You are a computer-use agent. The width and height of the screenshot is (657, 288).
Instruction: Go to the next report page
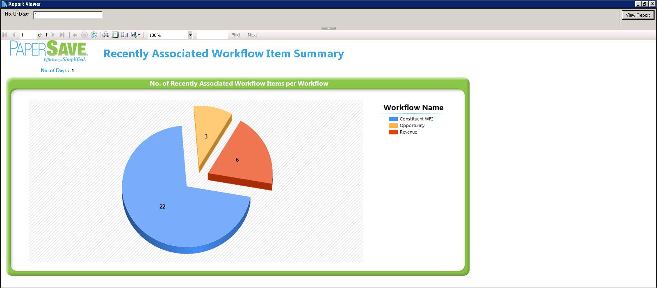pyautogui.click(x=53, y=35)
